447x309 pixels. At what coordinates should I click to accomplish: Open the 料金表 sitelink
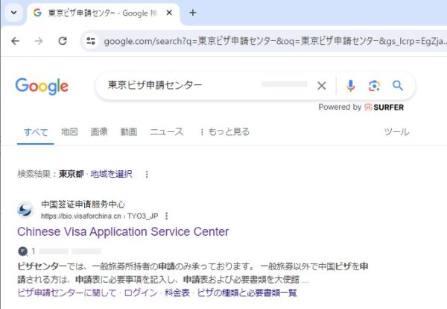(177, 292)
